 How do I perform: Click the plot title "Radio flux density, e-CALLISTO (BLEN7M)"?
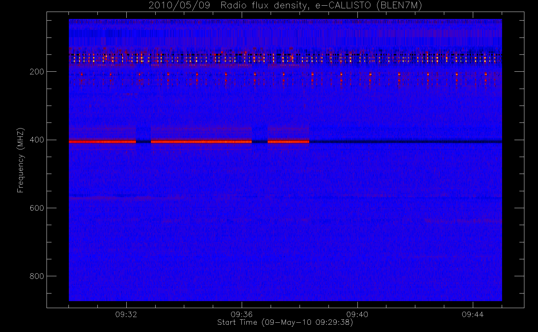click(x=321, y=6)
